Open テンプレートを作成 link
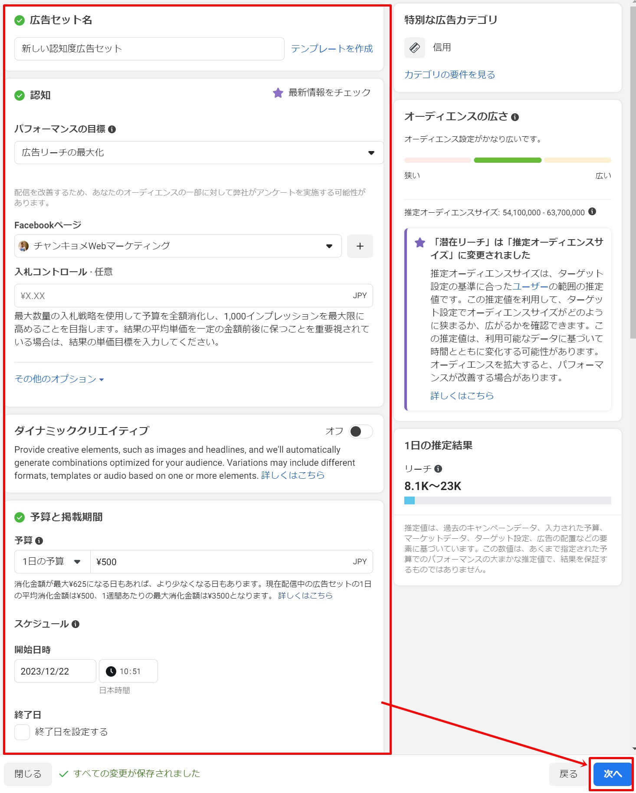 pos(331,49)
